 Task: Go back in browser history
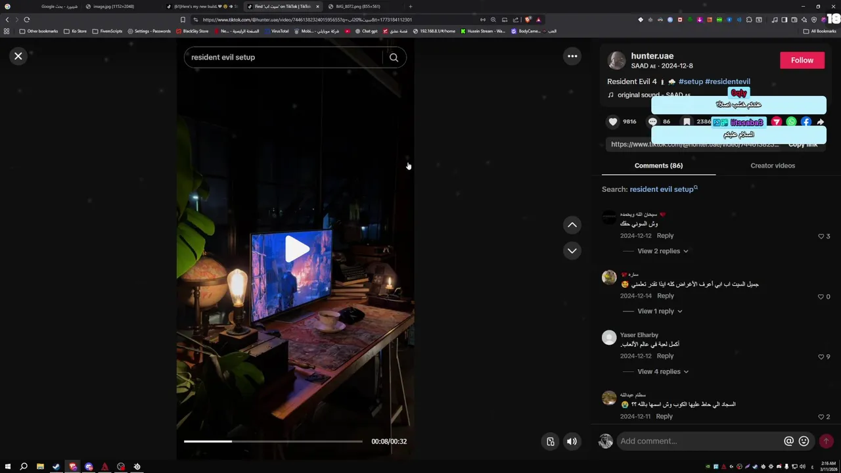click(7, 20)
